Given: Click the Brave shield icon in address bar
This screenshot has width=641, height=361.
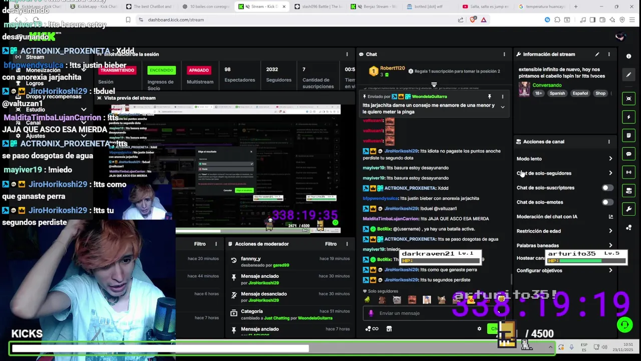Looking at the screenshot, I should pyautogui.click(x=473, y=20).
